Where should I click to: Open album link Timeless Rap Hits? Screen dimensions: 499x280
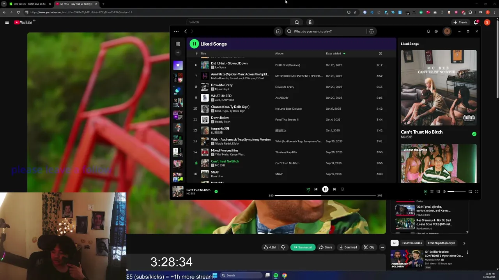pyautogui.click(x=286, y=152)
